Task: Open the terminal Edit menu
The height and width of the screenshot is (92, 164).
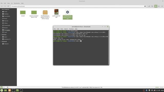Action: [x=58, y=29]
